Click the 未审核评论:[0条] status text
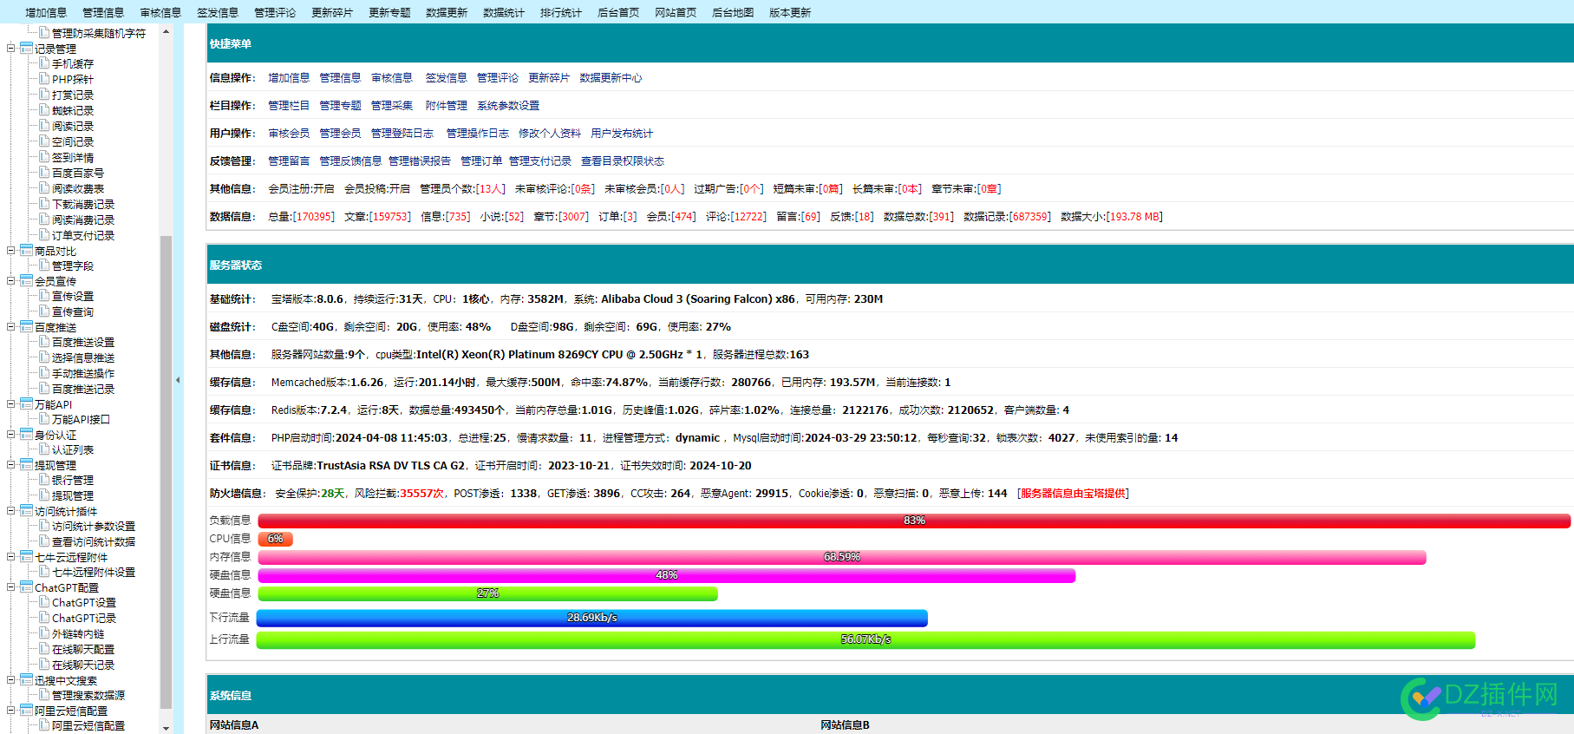Screen dimensions: 1574x734 click(555, 189)
